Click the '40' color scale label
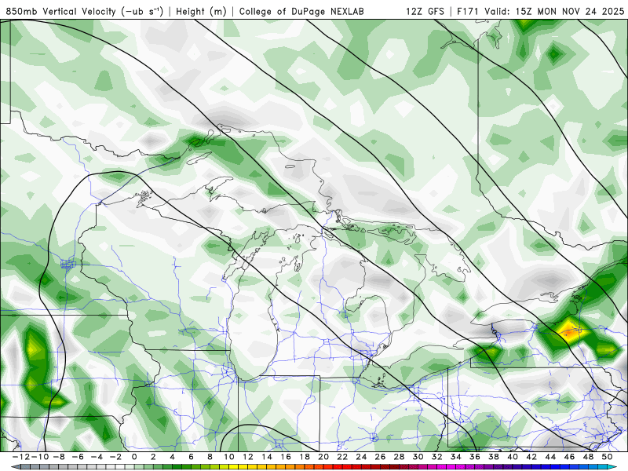628x471 pixels. (513, 457)
